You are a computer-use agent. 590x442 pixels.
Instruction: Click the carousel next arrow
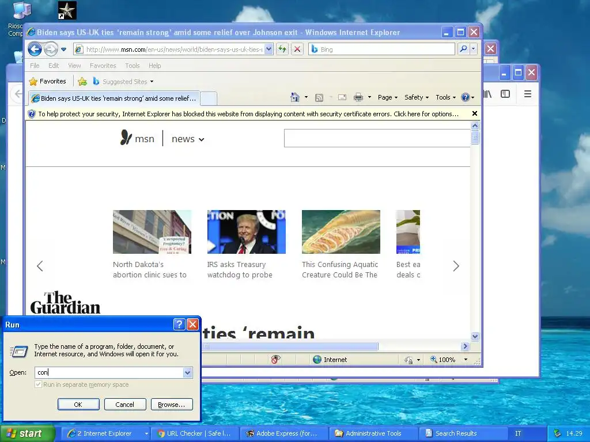point(456,266)
